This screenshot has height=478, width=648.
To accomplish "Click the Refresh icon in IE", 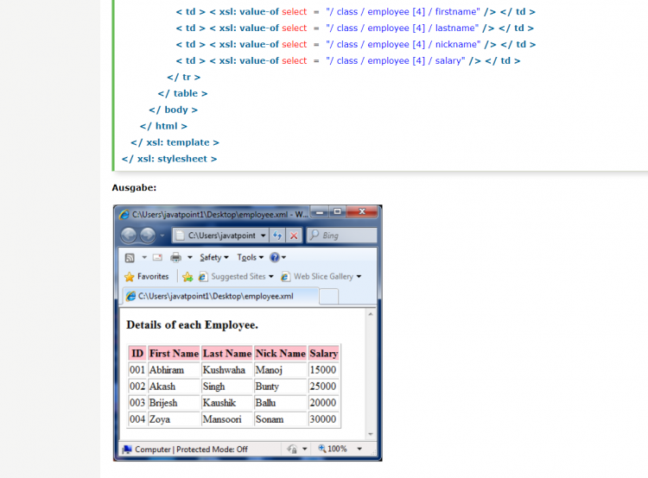I will coord(277,236).
